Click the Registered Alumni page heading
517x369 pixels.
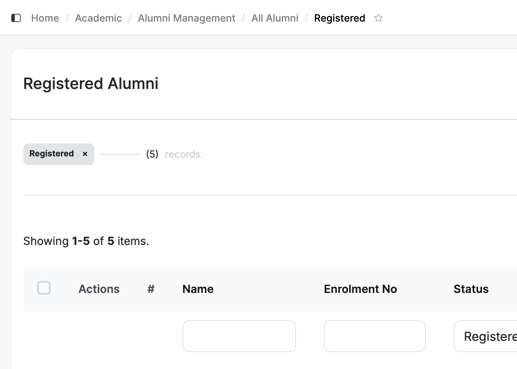[x=91, y=83]
